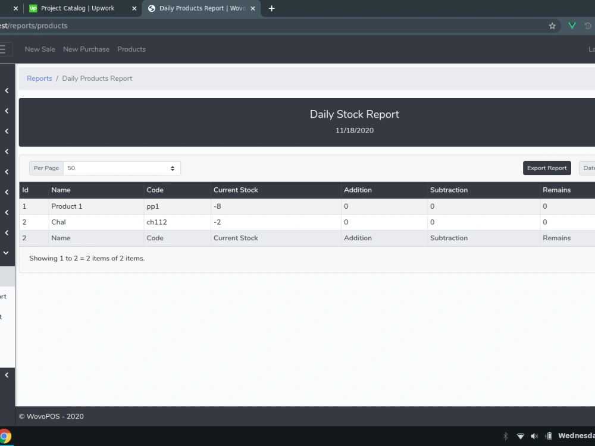Go to Products in the top navigation

point(131,49)
